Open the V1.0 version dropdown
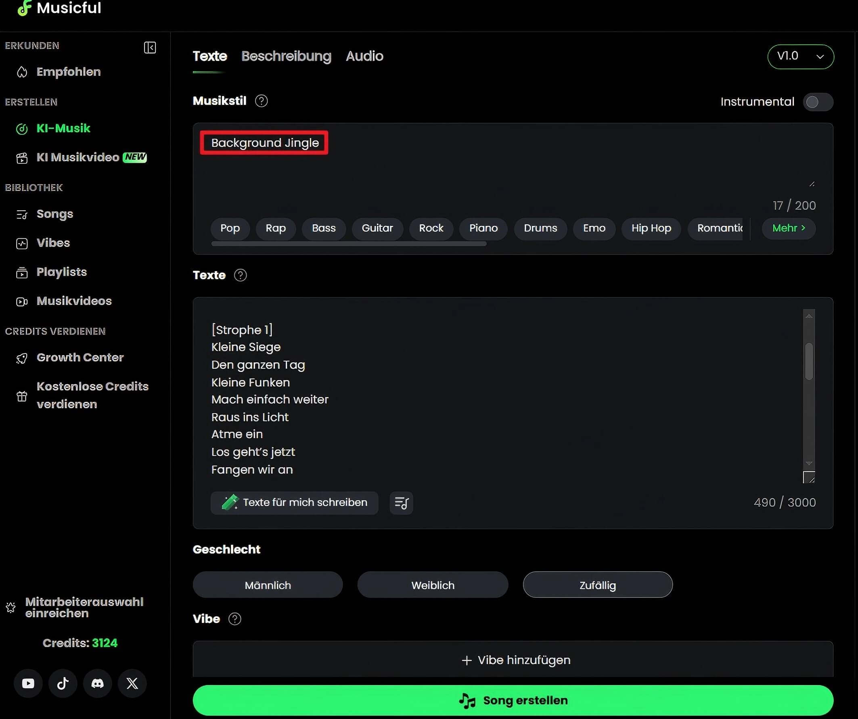858x719 pixels. [x=800, y=56]
